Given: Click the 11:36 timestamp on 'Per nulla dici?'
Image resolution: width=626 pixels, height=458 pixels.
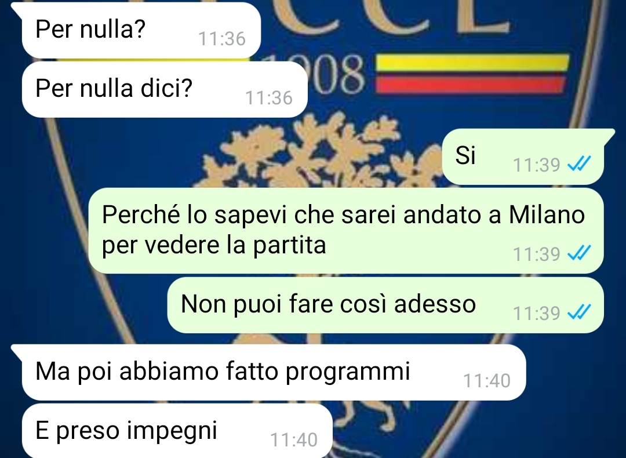Looking at the screenshot, I should tap(269, 98).
